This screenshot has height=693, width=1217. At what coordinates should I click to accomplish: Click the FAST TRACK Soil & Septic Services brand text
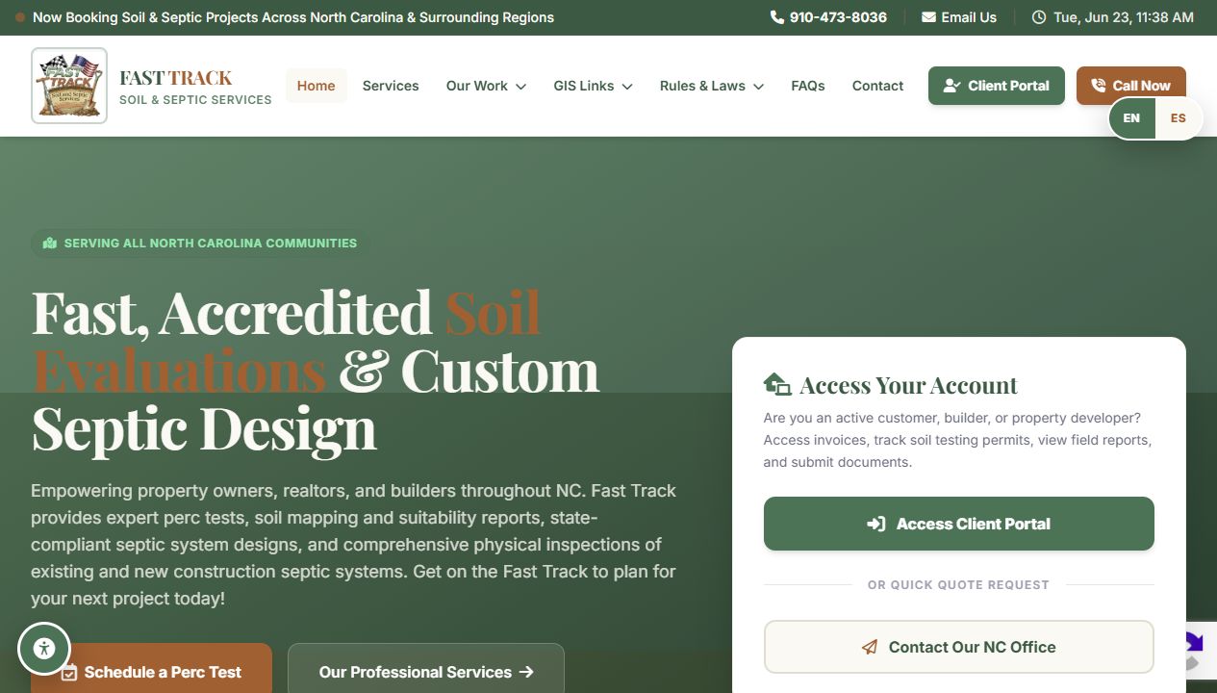tap(195, 87)
